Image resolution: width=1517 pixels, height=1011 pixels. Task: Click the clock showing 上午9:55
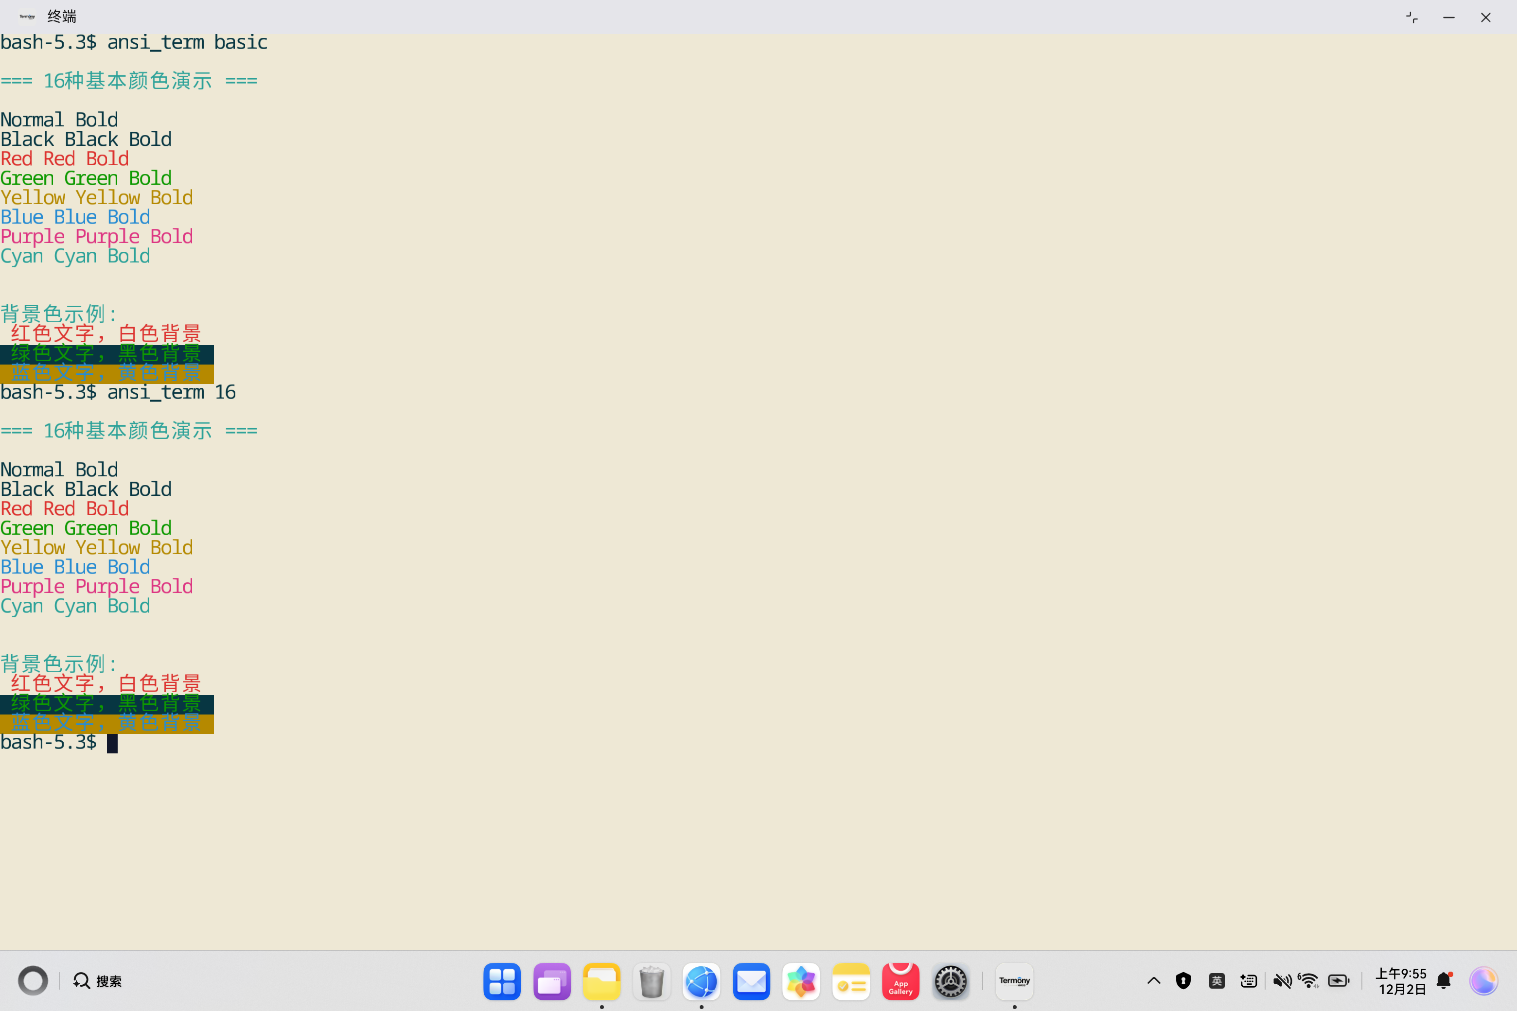click(1401, 981)
